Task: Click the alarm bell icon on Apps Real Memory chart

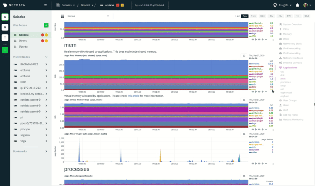Action: [x=244, y=56]
